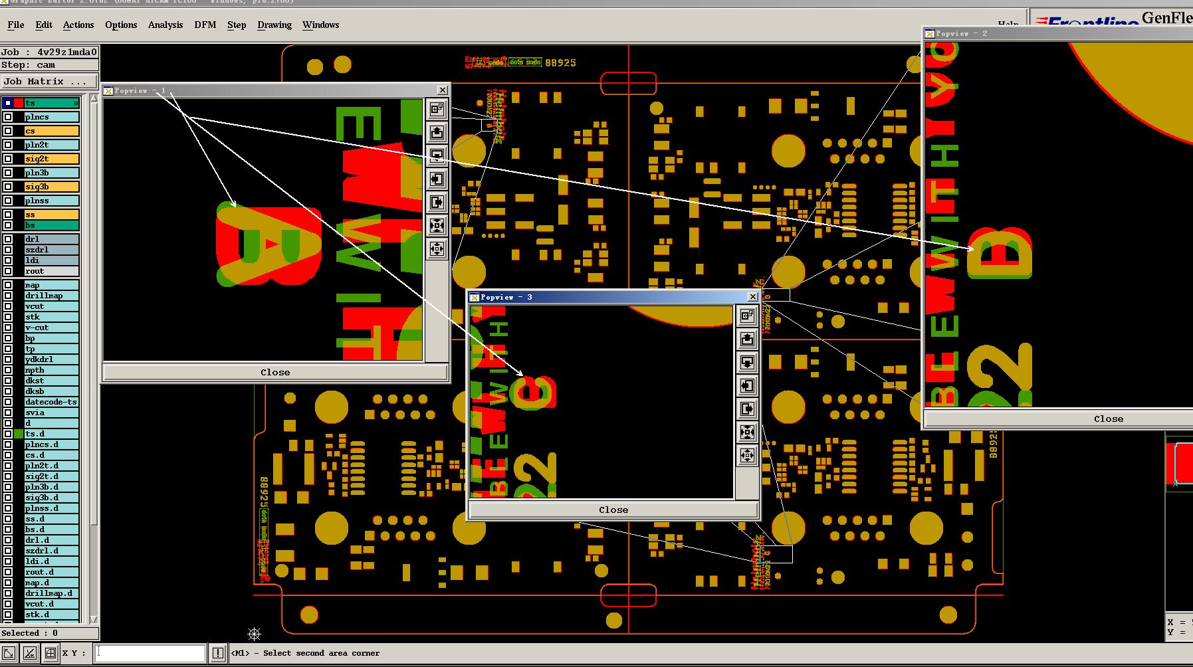The height and width of the screenshot is (667, 1193).
Task: Click pan up icon in Popview 3
Action: (x=747, y=339)
